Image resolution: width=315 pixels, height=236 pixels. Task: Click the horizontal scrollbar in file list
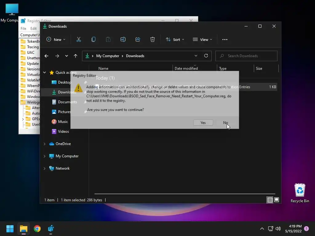pyautogui.click(x=185, y=194)
